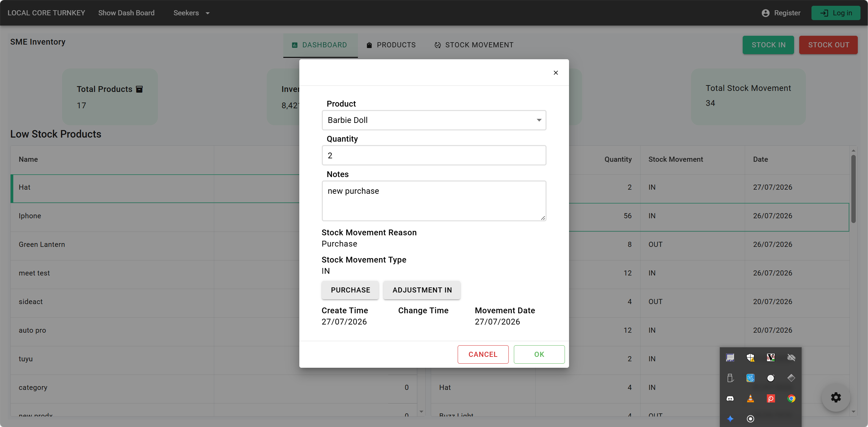Click CANCEL in the dialog
Viewport: 868px width, 427px height.
point(483,354)
